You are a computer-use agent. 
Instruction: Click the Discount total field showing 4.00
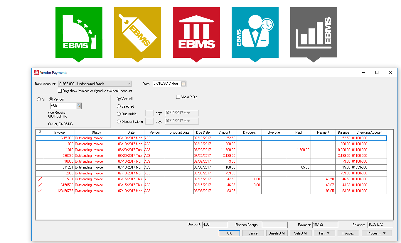215,225
